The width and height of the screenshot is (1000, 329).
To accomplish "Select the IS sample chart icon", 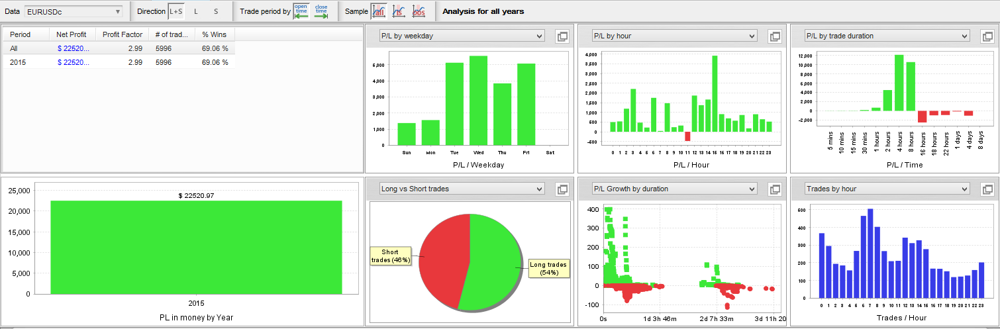I will click(x=399, y=11).
